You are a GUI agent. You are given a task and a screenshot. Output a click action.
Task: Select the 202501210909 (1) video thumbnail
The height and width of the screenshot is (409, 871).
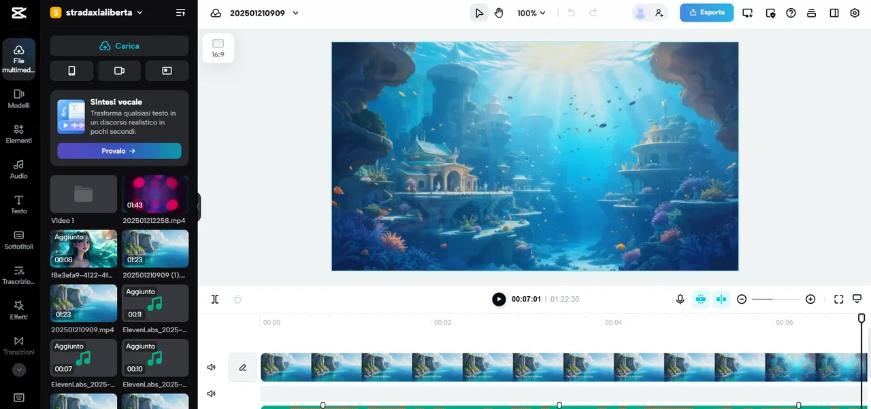click(x=155, y=249)
